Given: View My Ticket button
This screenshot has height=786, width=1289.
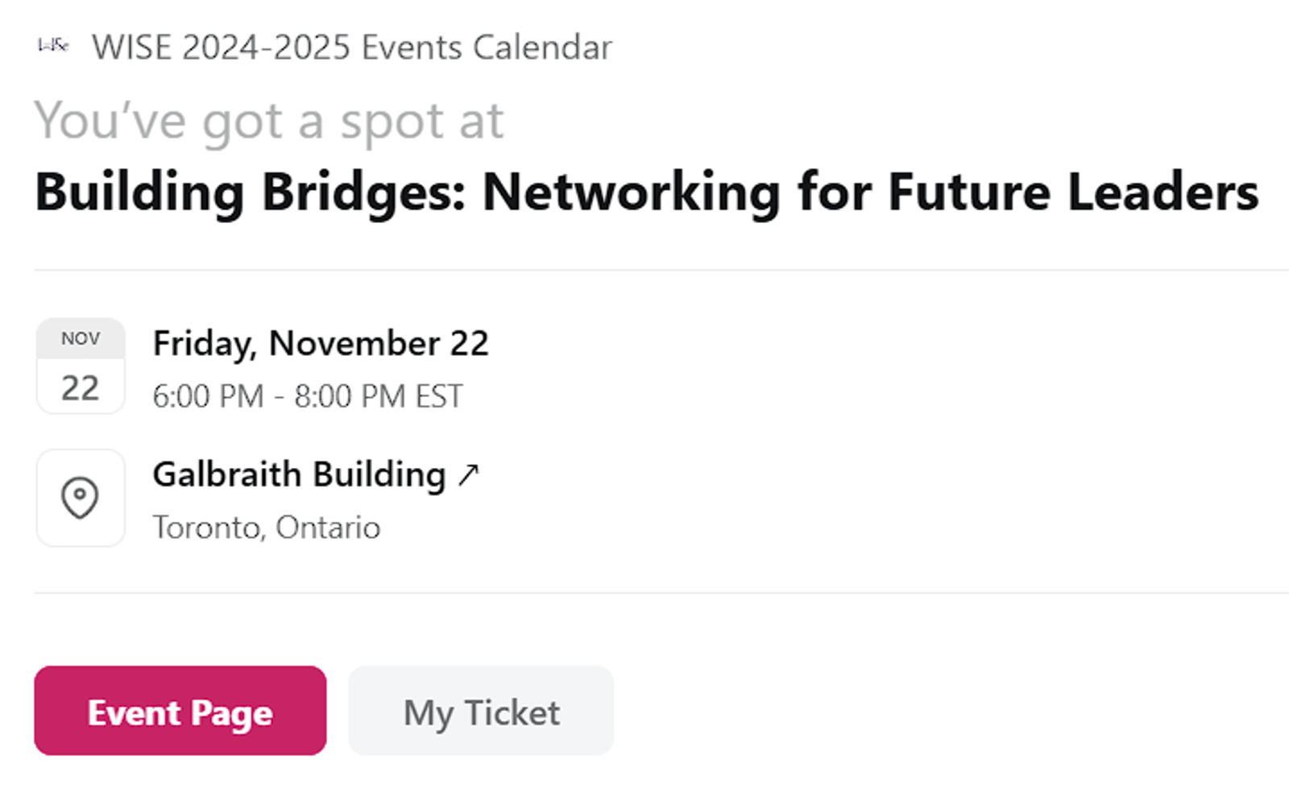Looking at the screenshot, I should point(481,711).
